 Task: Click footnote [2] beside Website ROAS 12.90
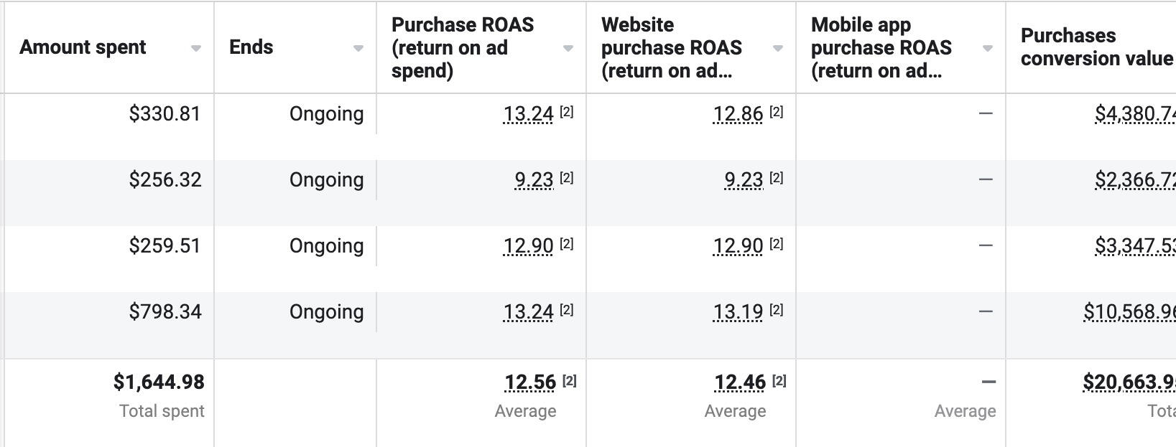tap(776, 244)
